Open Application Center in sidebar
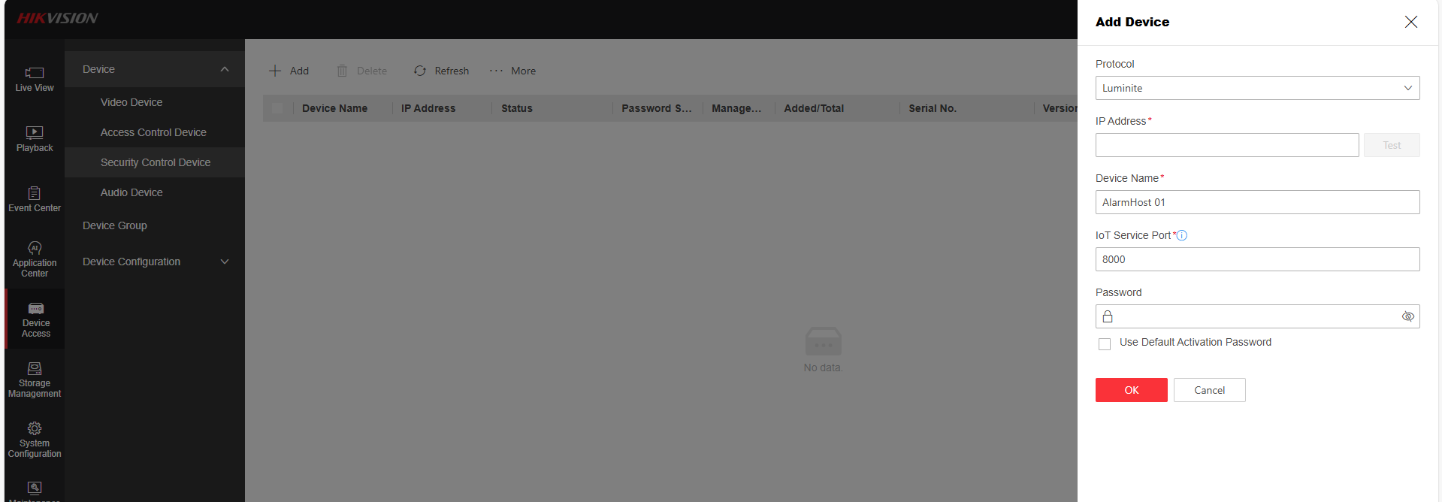The width and height of the screenshot is (1442, 502). (x=35, y=259)
